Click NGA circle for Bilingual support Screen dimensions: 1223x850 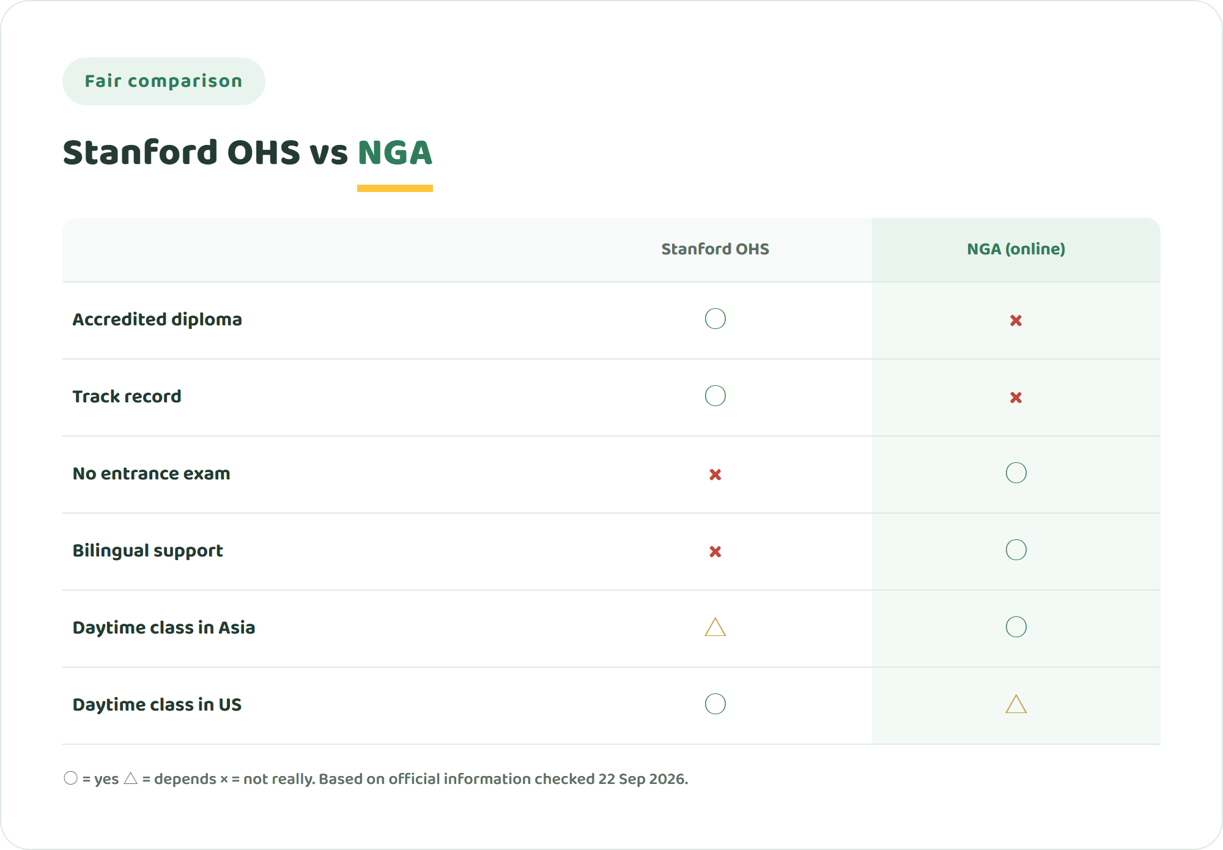pos(1016,550)
